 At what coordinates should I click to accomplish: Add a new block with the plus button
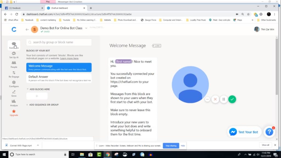click(37, 96)
